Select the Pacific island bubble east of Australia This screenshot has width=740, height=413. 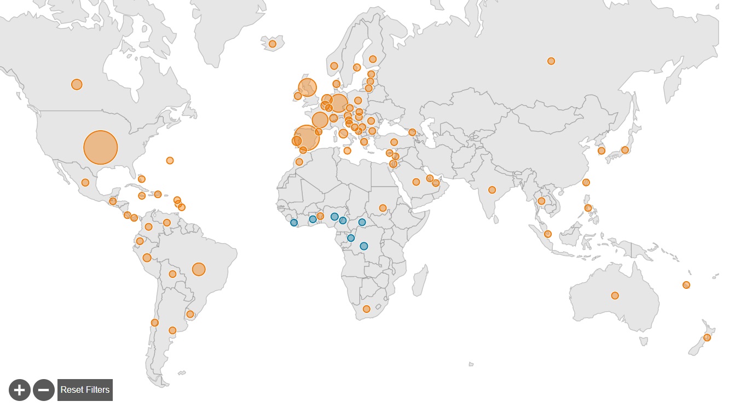pyautogui.click(x=686, y=285)
